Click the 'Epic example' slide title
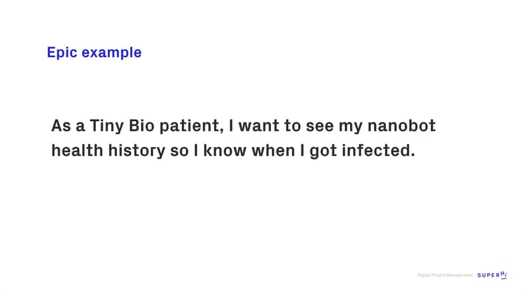 94,52
